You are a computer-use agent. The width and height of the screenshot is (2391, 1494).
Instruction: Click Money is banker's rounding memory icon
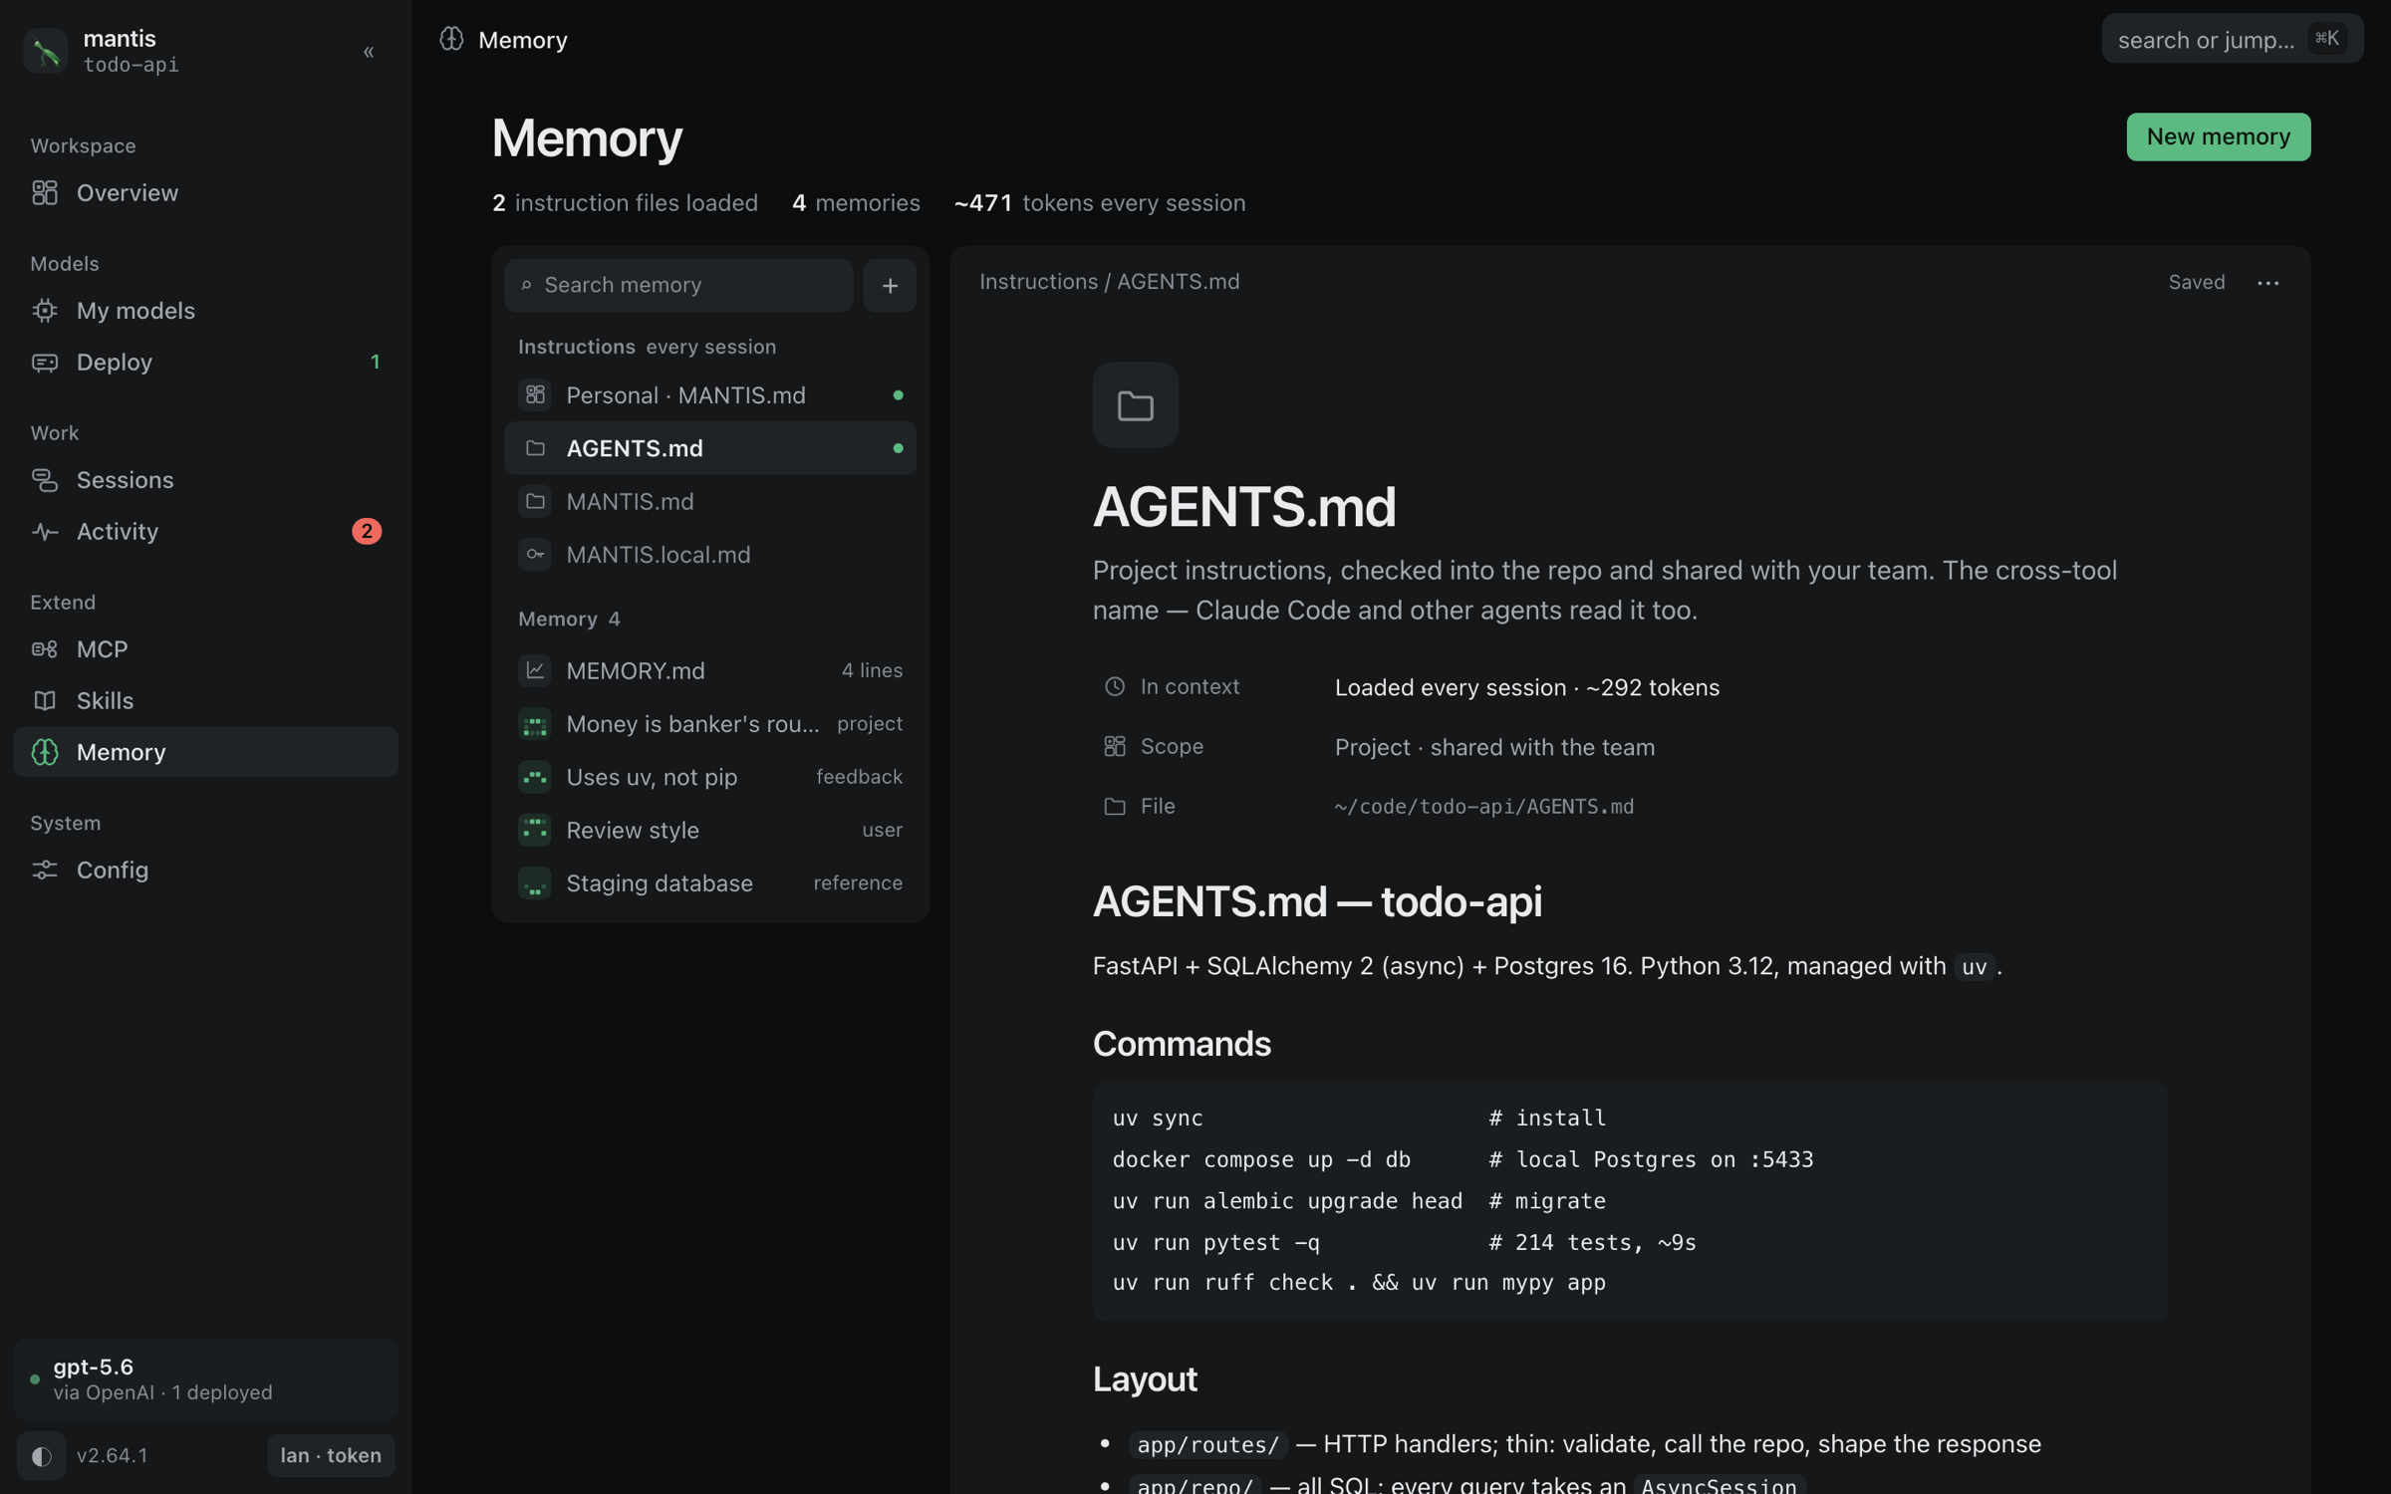(x=535, y=724)
